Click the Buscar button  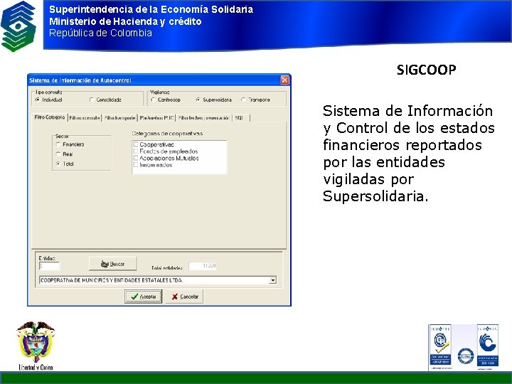(x=112, y=264)
